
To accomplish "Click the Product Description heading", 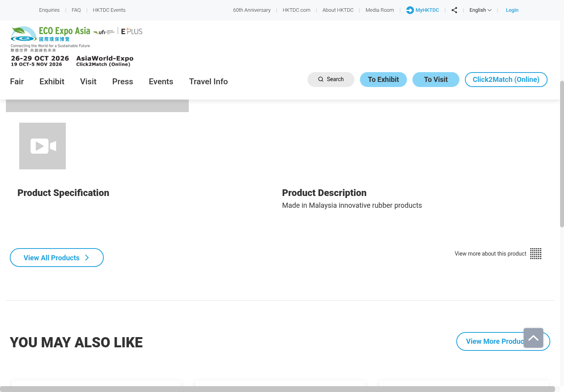I will tap(324, 193).
